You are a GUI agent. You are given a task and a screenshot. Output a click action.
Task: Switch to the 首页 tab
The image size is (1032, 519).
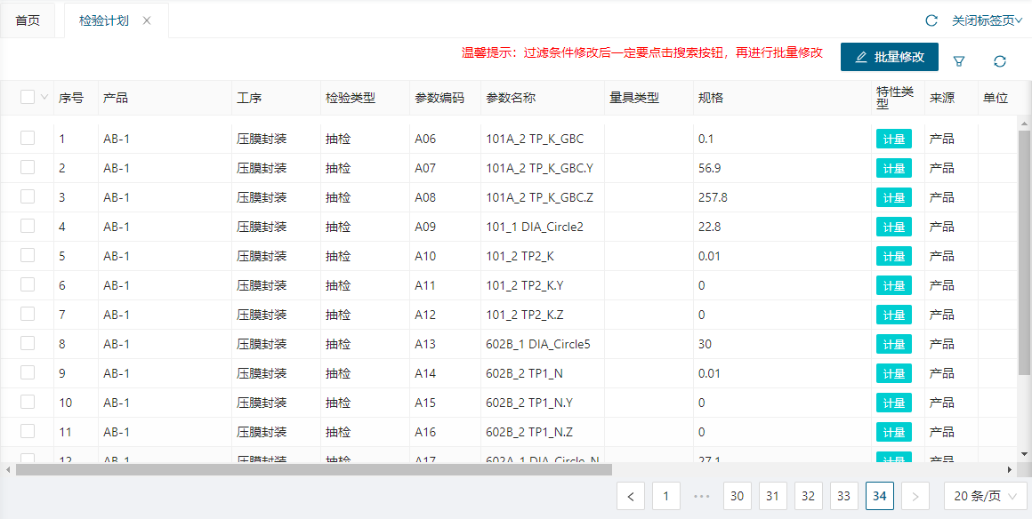28,20
